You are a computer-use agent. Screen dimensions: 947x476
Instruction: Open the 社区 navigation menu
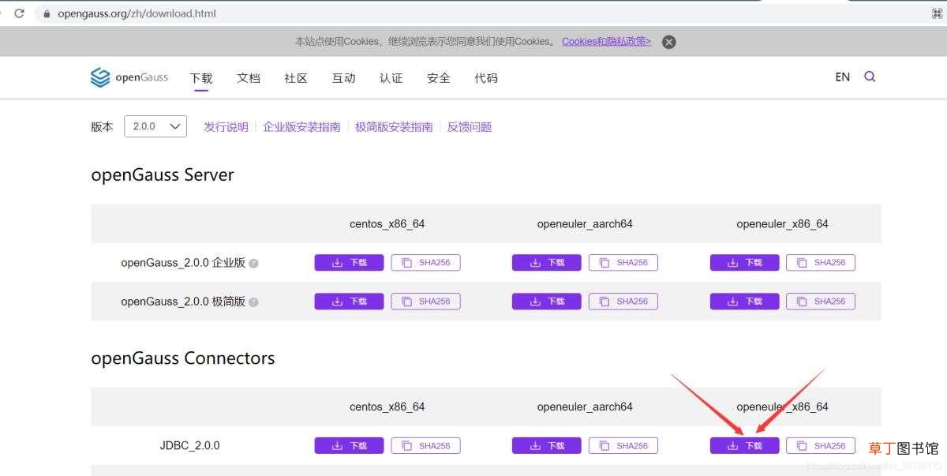[x=296, y=77]
